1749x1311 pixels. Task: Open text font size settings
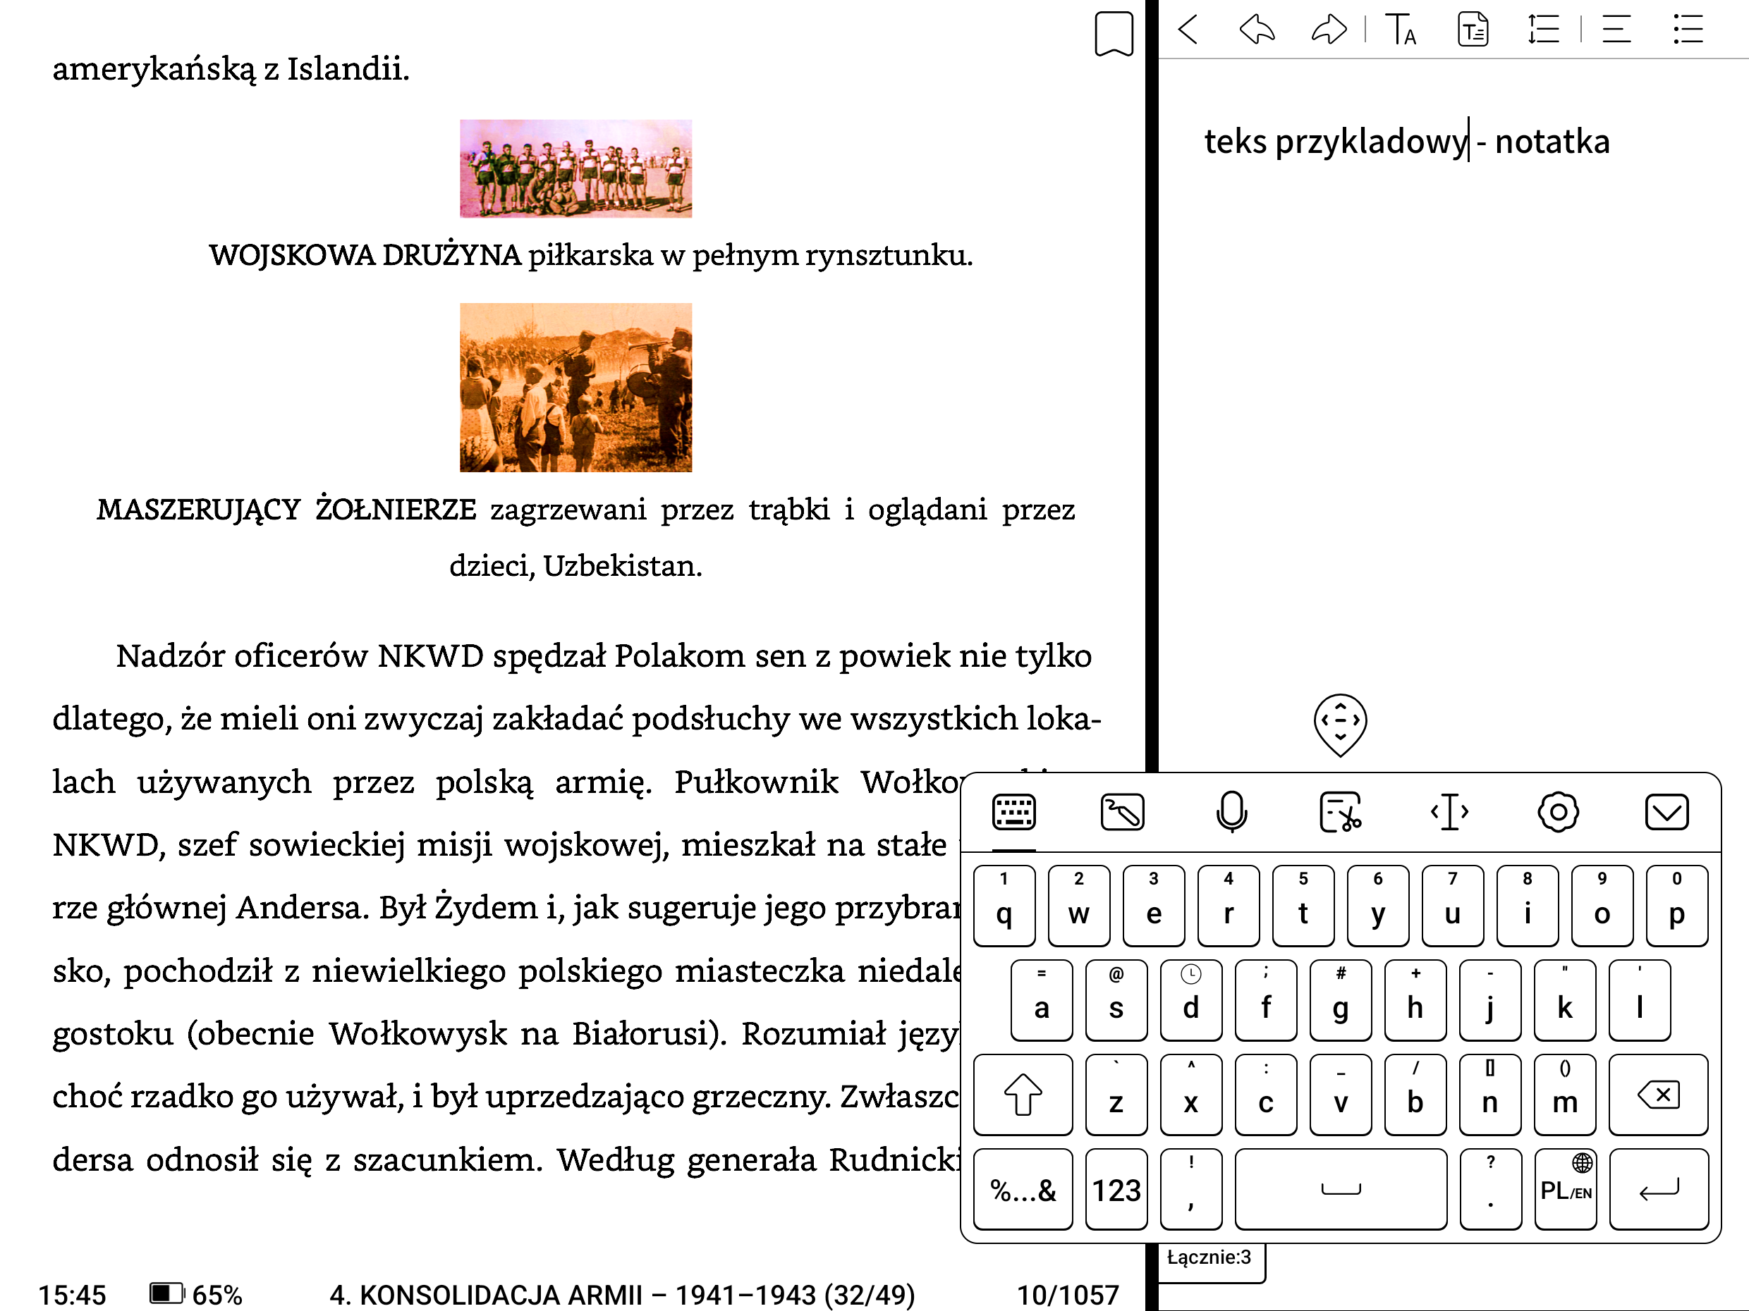pyautogui.click(x=1401, y=30)
